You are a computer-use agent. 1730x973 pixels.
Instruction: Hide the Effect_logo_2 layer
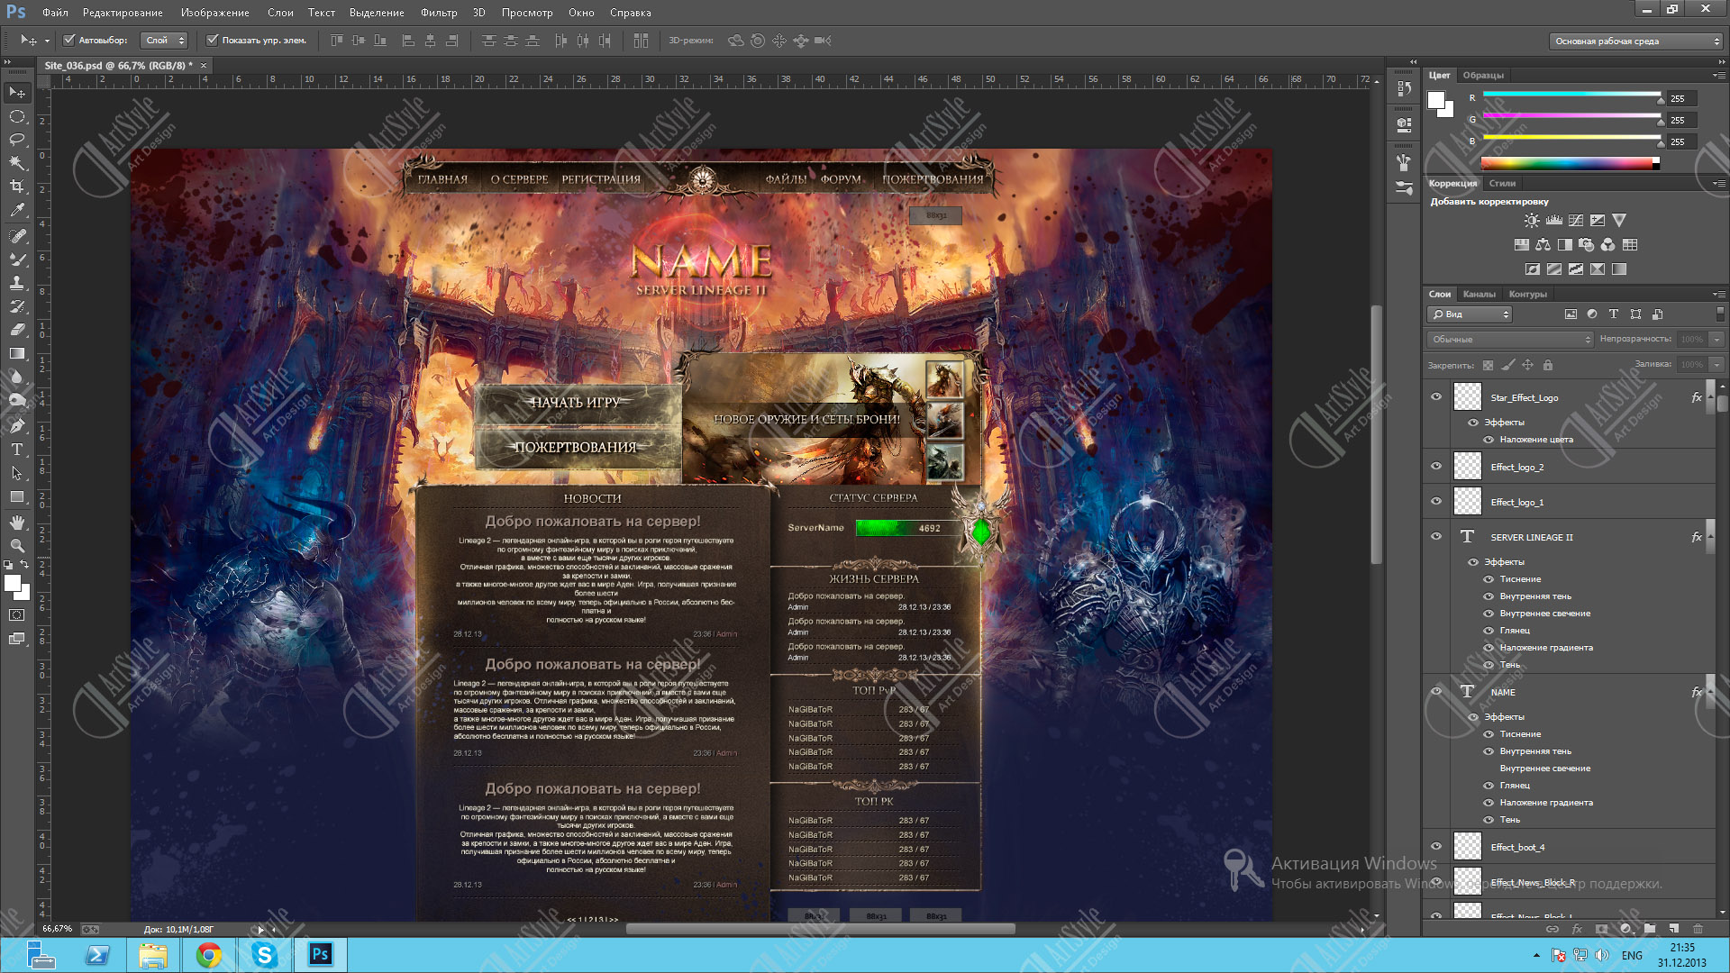coord(1436,467)
